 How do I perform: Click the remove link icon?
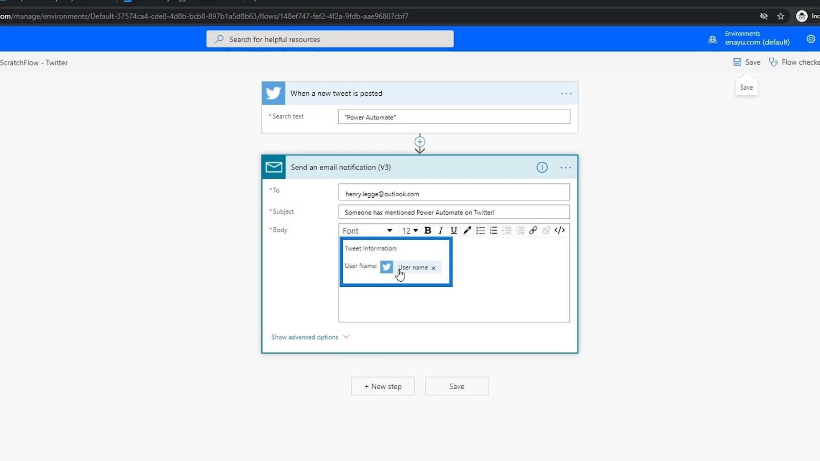point(546,230)
